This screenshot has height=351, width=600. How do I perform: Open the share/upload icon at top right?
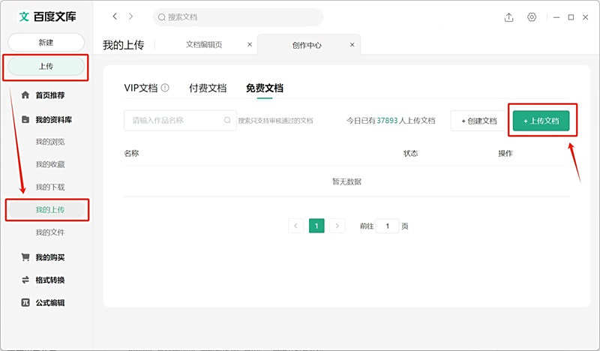(508, 17)
